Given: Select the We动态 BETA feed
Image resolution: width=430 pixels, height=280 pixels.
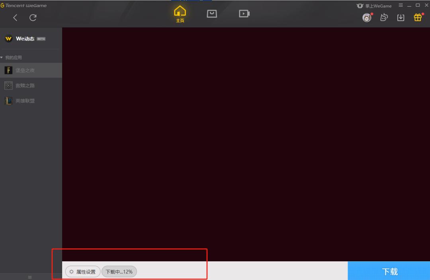Looking at the screenshot, I should 26,39.
